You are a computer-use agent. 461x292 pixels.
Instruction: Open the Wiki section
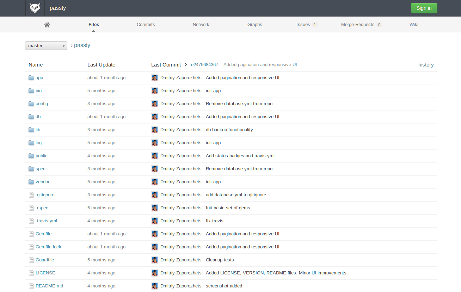point(414,24)
